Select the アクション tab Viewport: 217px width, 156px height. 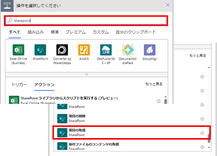point(44,85)
